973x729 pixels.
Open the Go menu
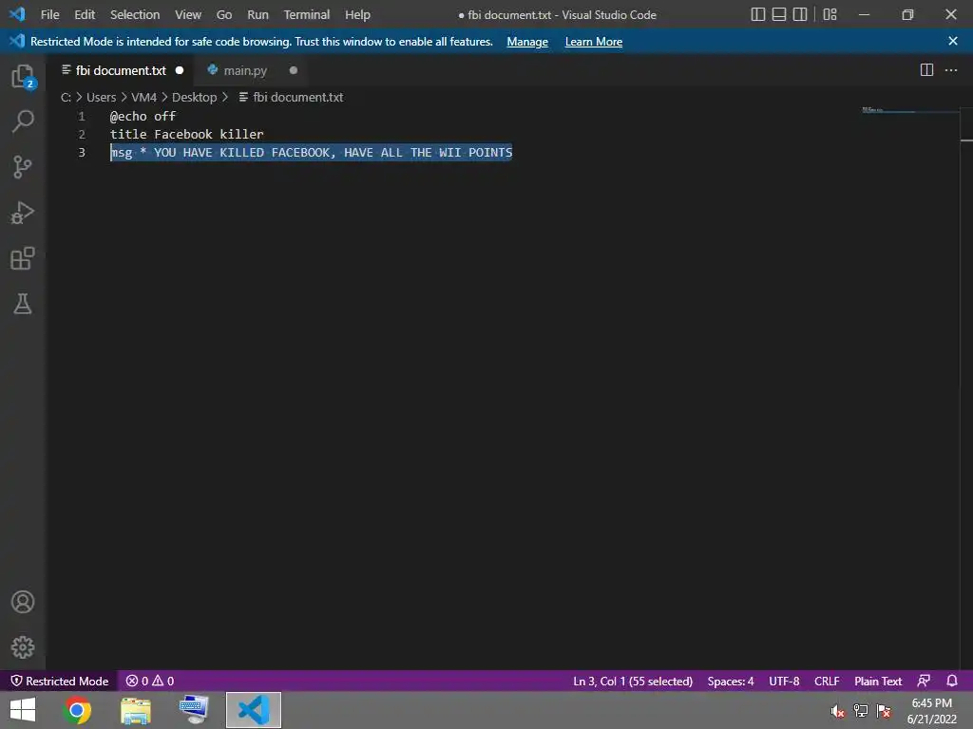pyautogui.click(x=224, y=14)
